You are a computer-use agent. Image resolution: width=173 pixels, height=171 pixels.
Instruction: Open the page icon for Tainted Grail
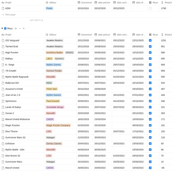pyautogui.click(x=3, y=47)
